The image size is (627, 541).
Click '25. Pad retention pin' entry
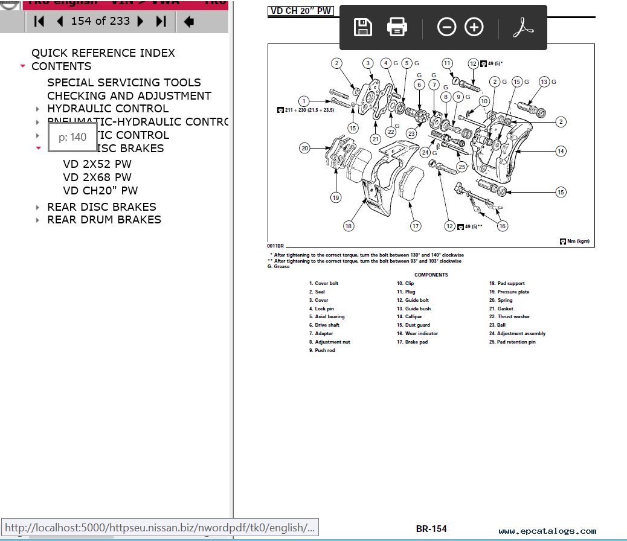(512, 342)
